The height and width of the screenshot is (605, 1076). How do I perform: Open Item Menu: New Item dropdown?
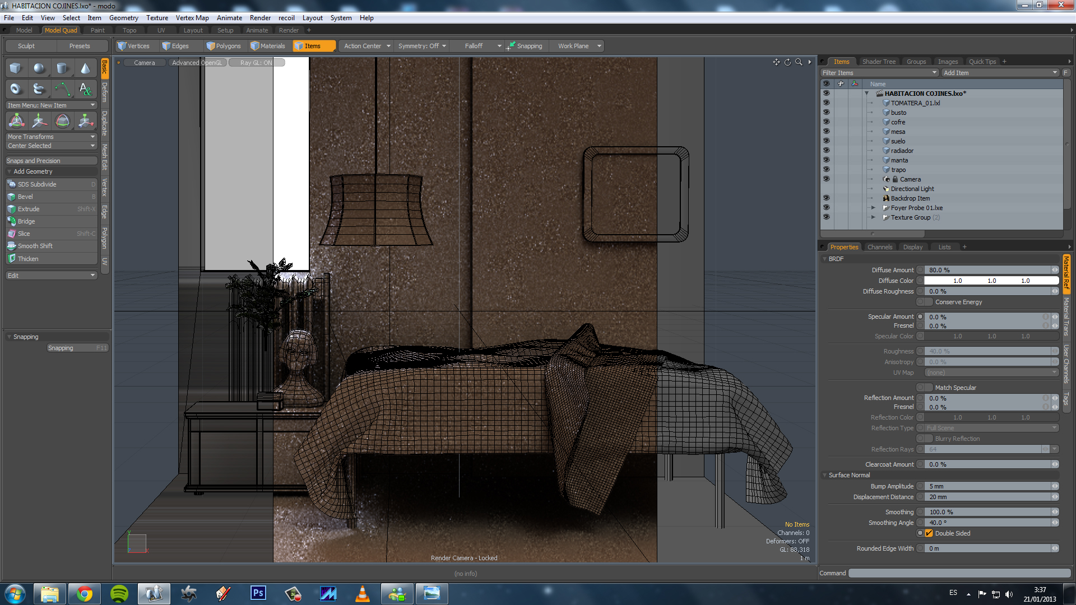pos(51,105)
